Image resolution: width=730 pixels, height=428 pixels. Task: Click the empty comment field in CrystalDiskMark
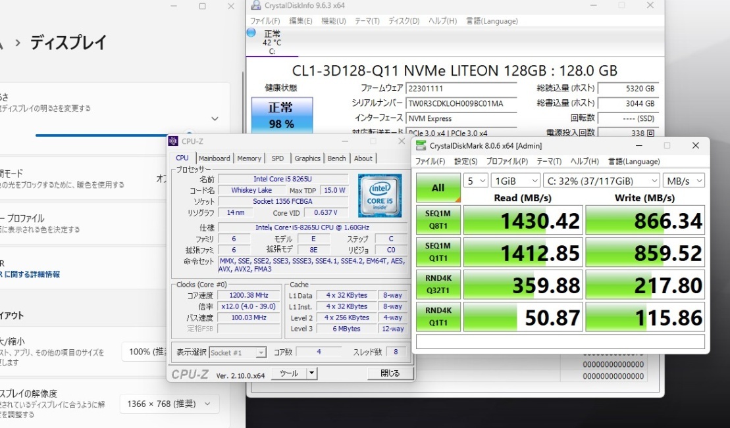tap(560, 341)
